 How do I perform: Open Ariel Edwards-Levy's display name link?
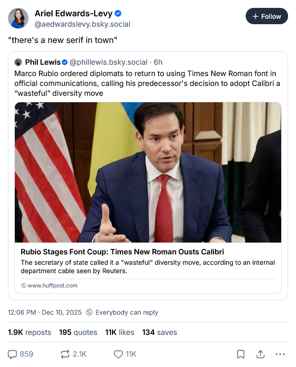(x=74, y=13)
